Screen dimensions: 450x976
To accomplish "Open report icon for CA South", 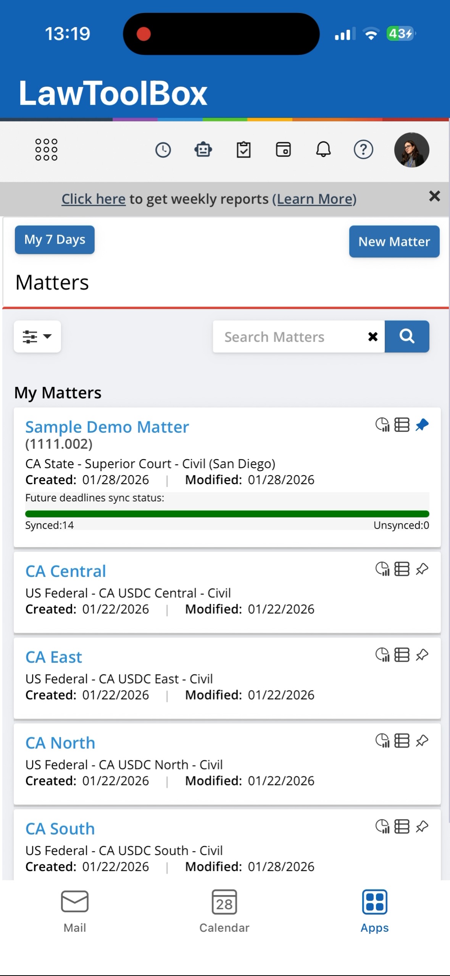I will (x=382, y=827).
